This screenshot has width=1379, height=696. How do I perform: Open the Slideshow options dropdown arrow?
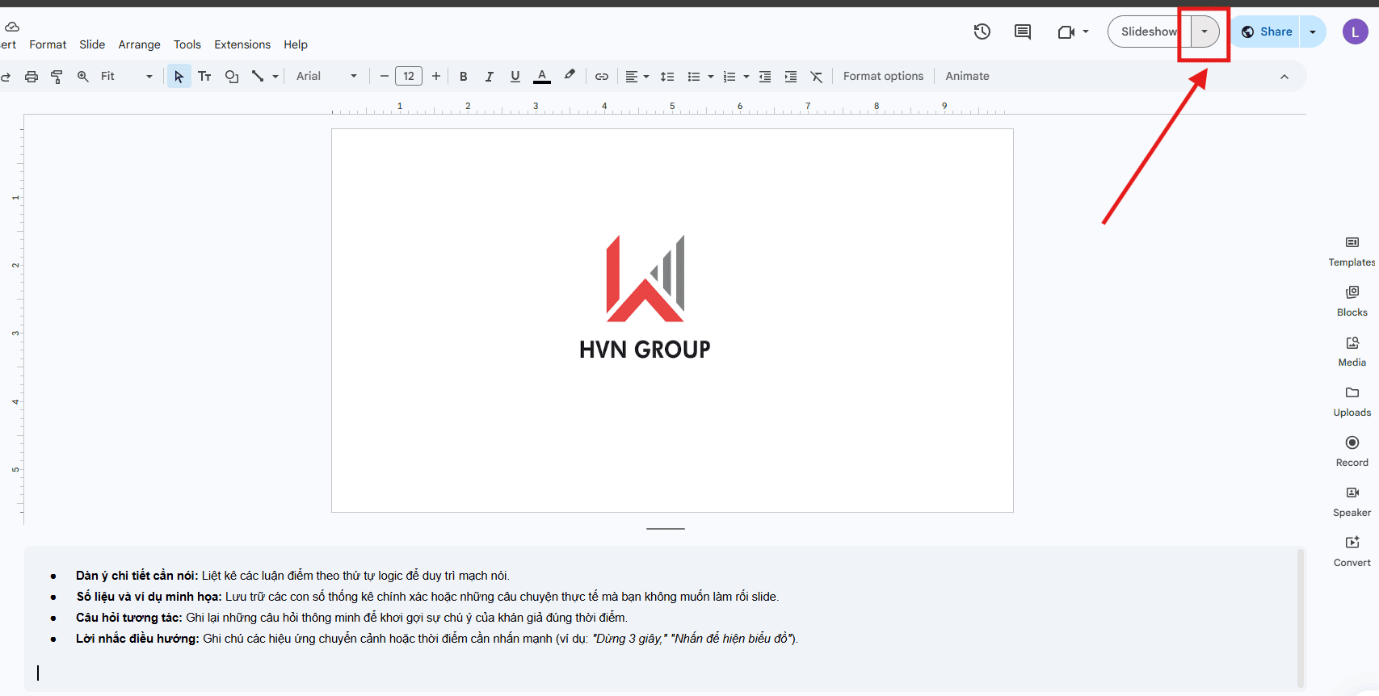coord(1205,31)
